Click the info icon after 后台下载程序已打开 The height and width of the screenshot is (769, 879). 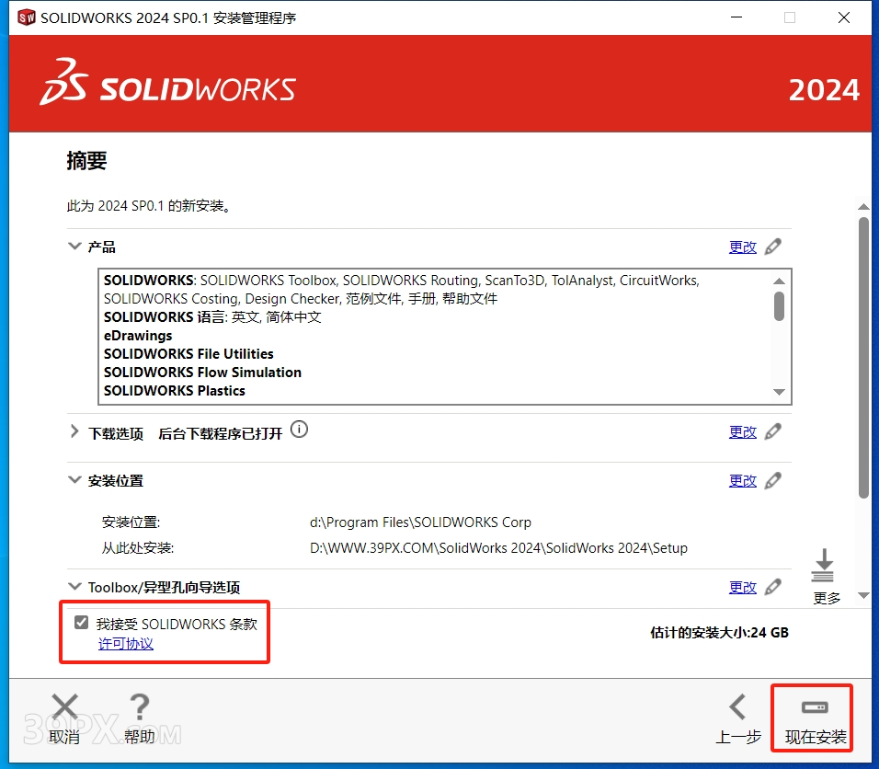299,430
